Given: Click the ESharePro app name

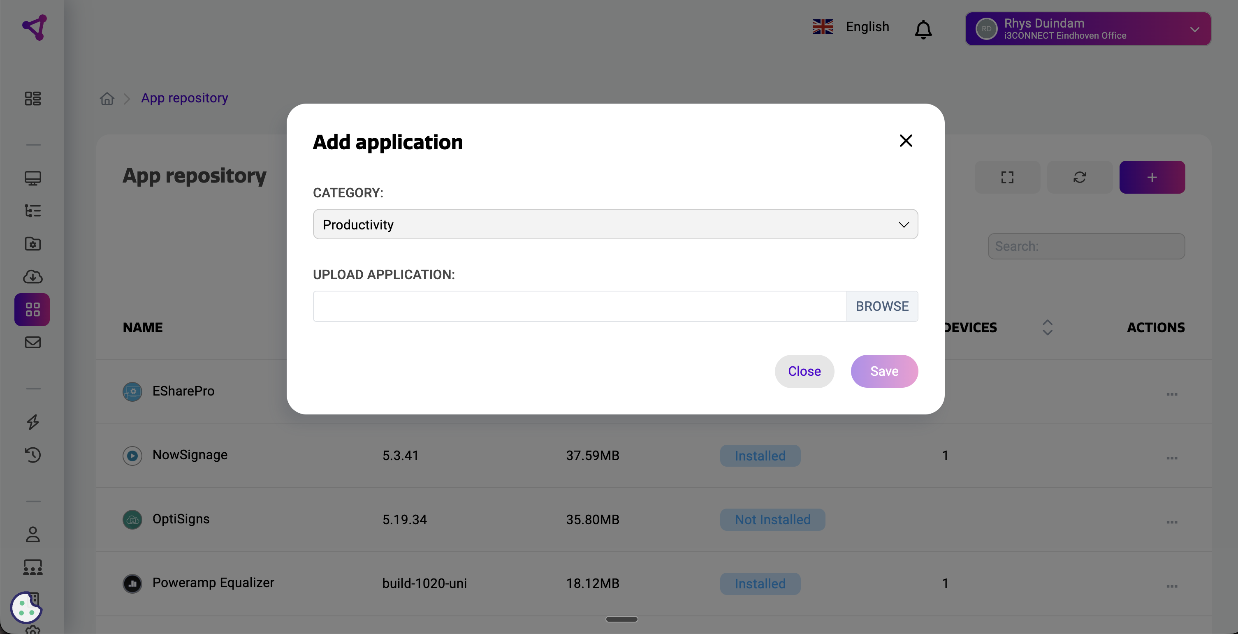Looking at the screenshot, I should pos(183,391).
